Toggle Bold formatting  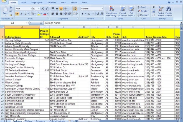coord(17,14)
